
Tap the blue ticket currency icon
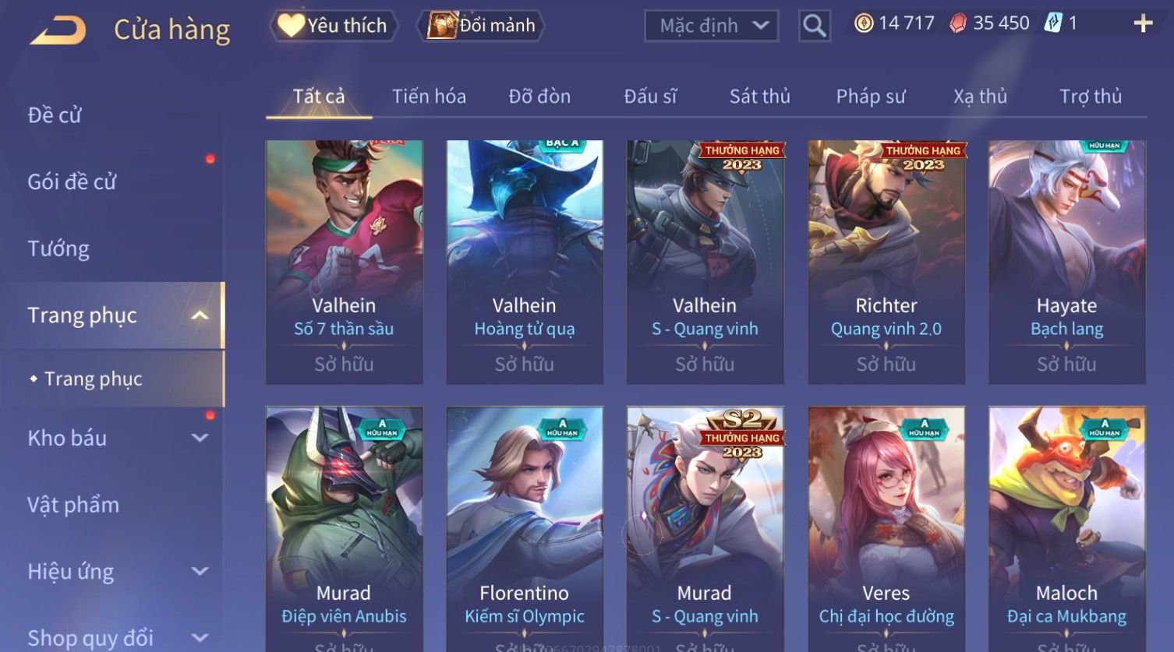pos(1053,23)
